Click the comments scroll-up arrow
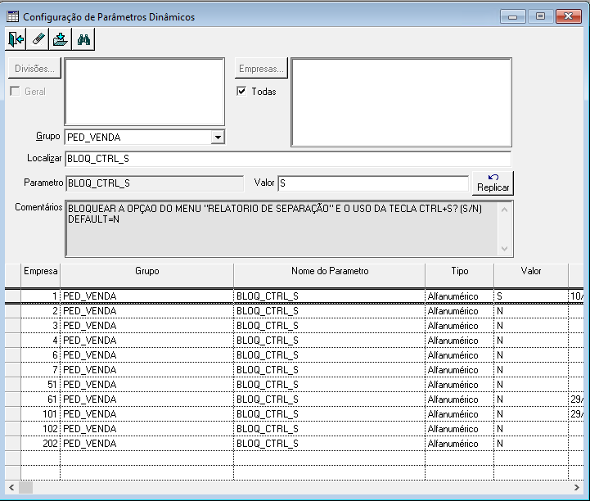Image resolution: width=590 pixels, height=501 pixels. pyautogui.click(x=505, y=210)
